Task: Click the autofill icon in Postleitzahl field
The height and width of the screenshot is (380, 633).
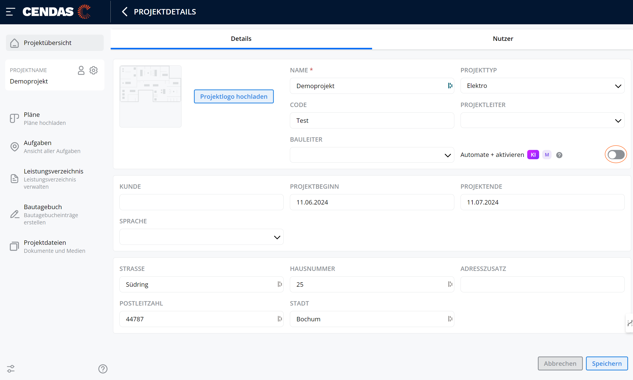Action: click(x=280, y=319)
